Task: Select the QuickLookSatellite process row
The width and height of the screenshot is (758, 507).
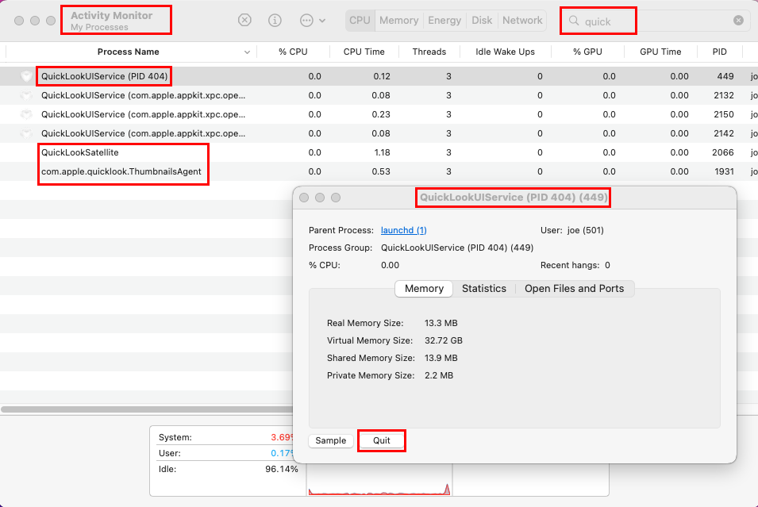Action: click(x=379, y=152)
